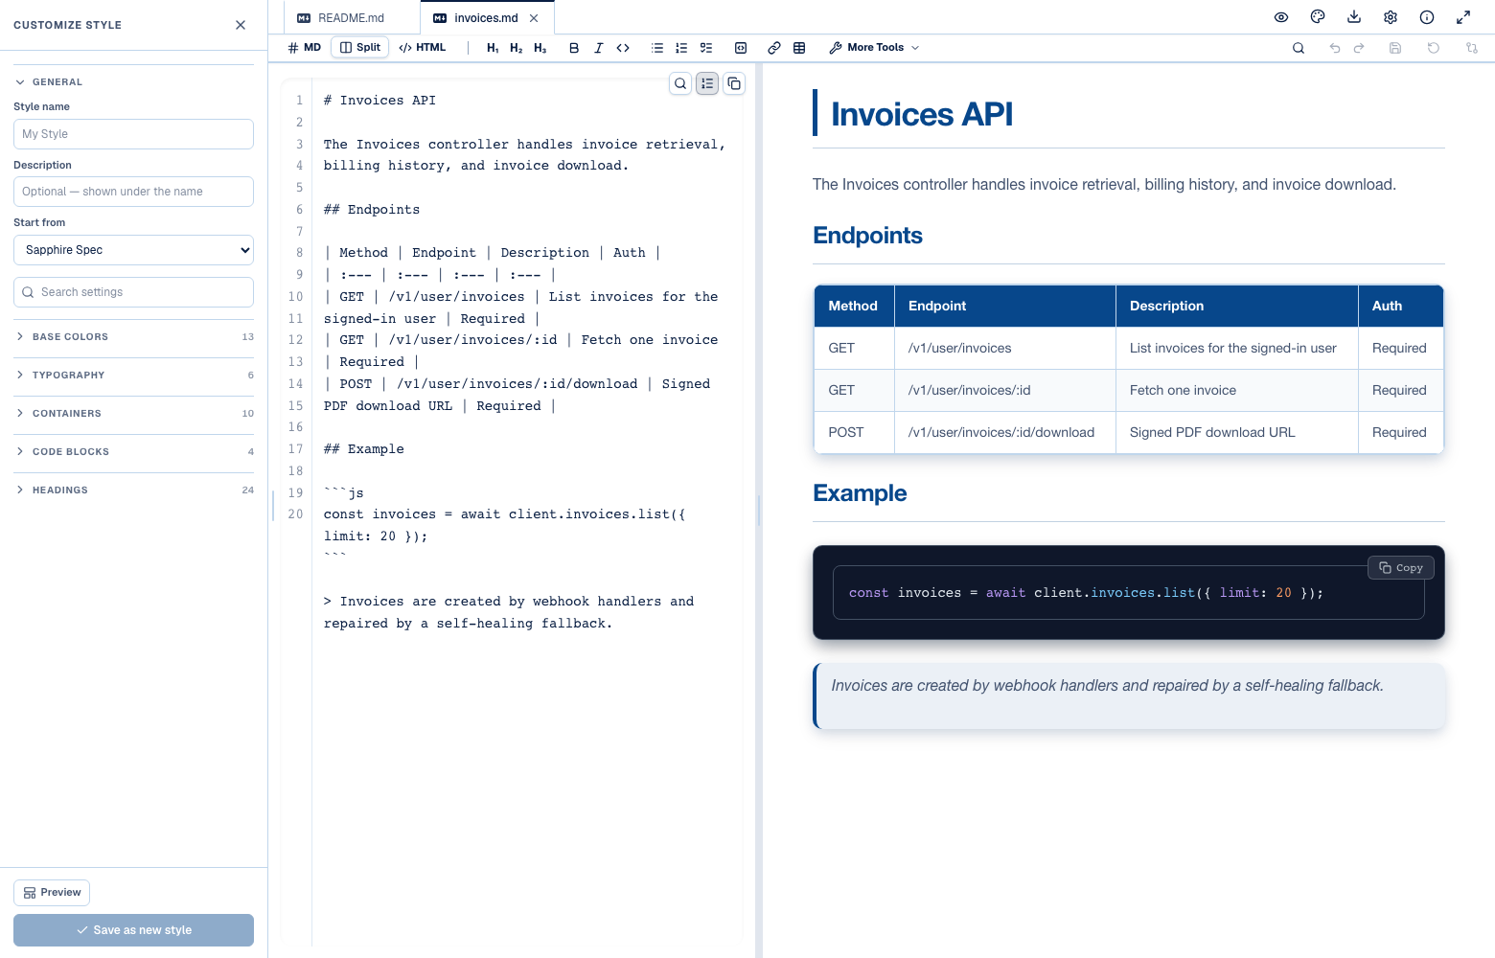The image size is (1495, 958).
Task: Open the style palette icon
Action: tap(1318, 17)
